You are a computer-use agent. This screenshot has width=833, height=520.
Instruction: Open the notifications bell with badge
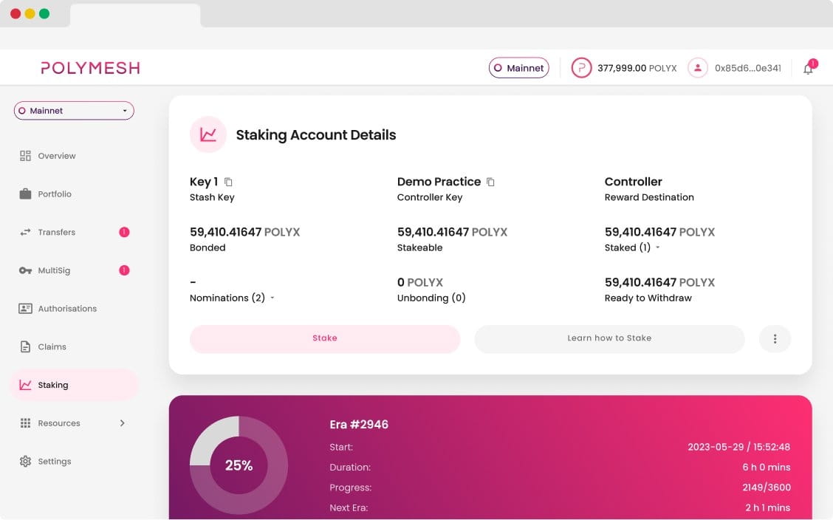pyautogui.click(x=809, y=67)
